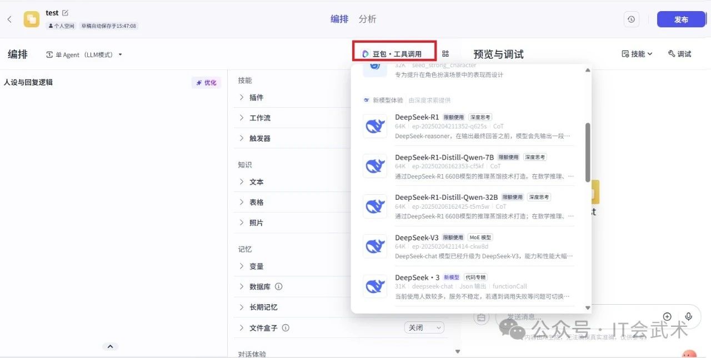
Task: Click the 人设与回复逻辑 heading
Action: tap(28, 83)
